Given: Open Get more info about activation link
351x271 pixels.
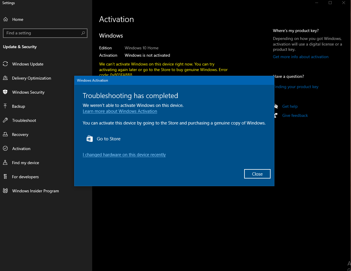Looking at the screenshot, I should 301,57.
